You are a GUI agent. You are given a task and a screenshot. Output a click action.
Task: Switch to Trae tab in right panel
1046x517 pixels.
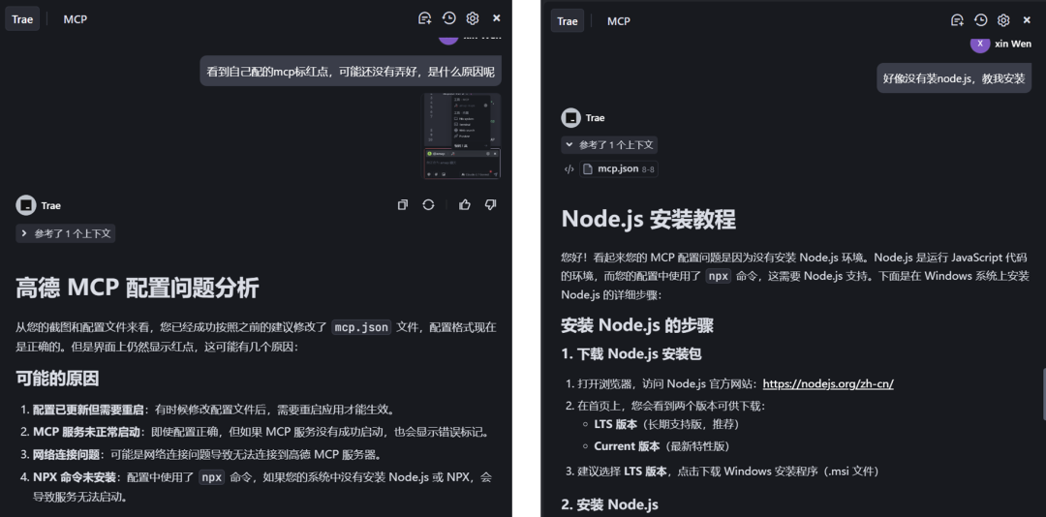pyautogui.click(x=567, y=20)
